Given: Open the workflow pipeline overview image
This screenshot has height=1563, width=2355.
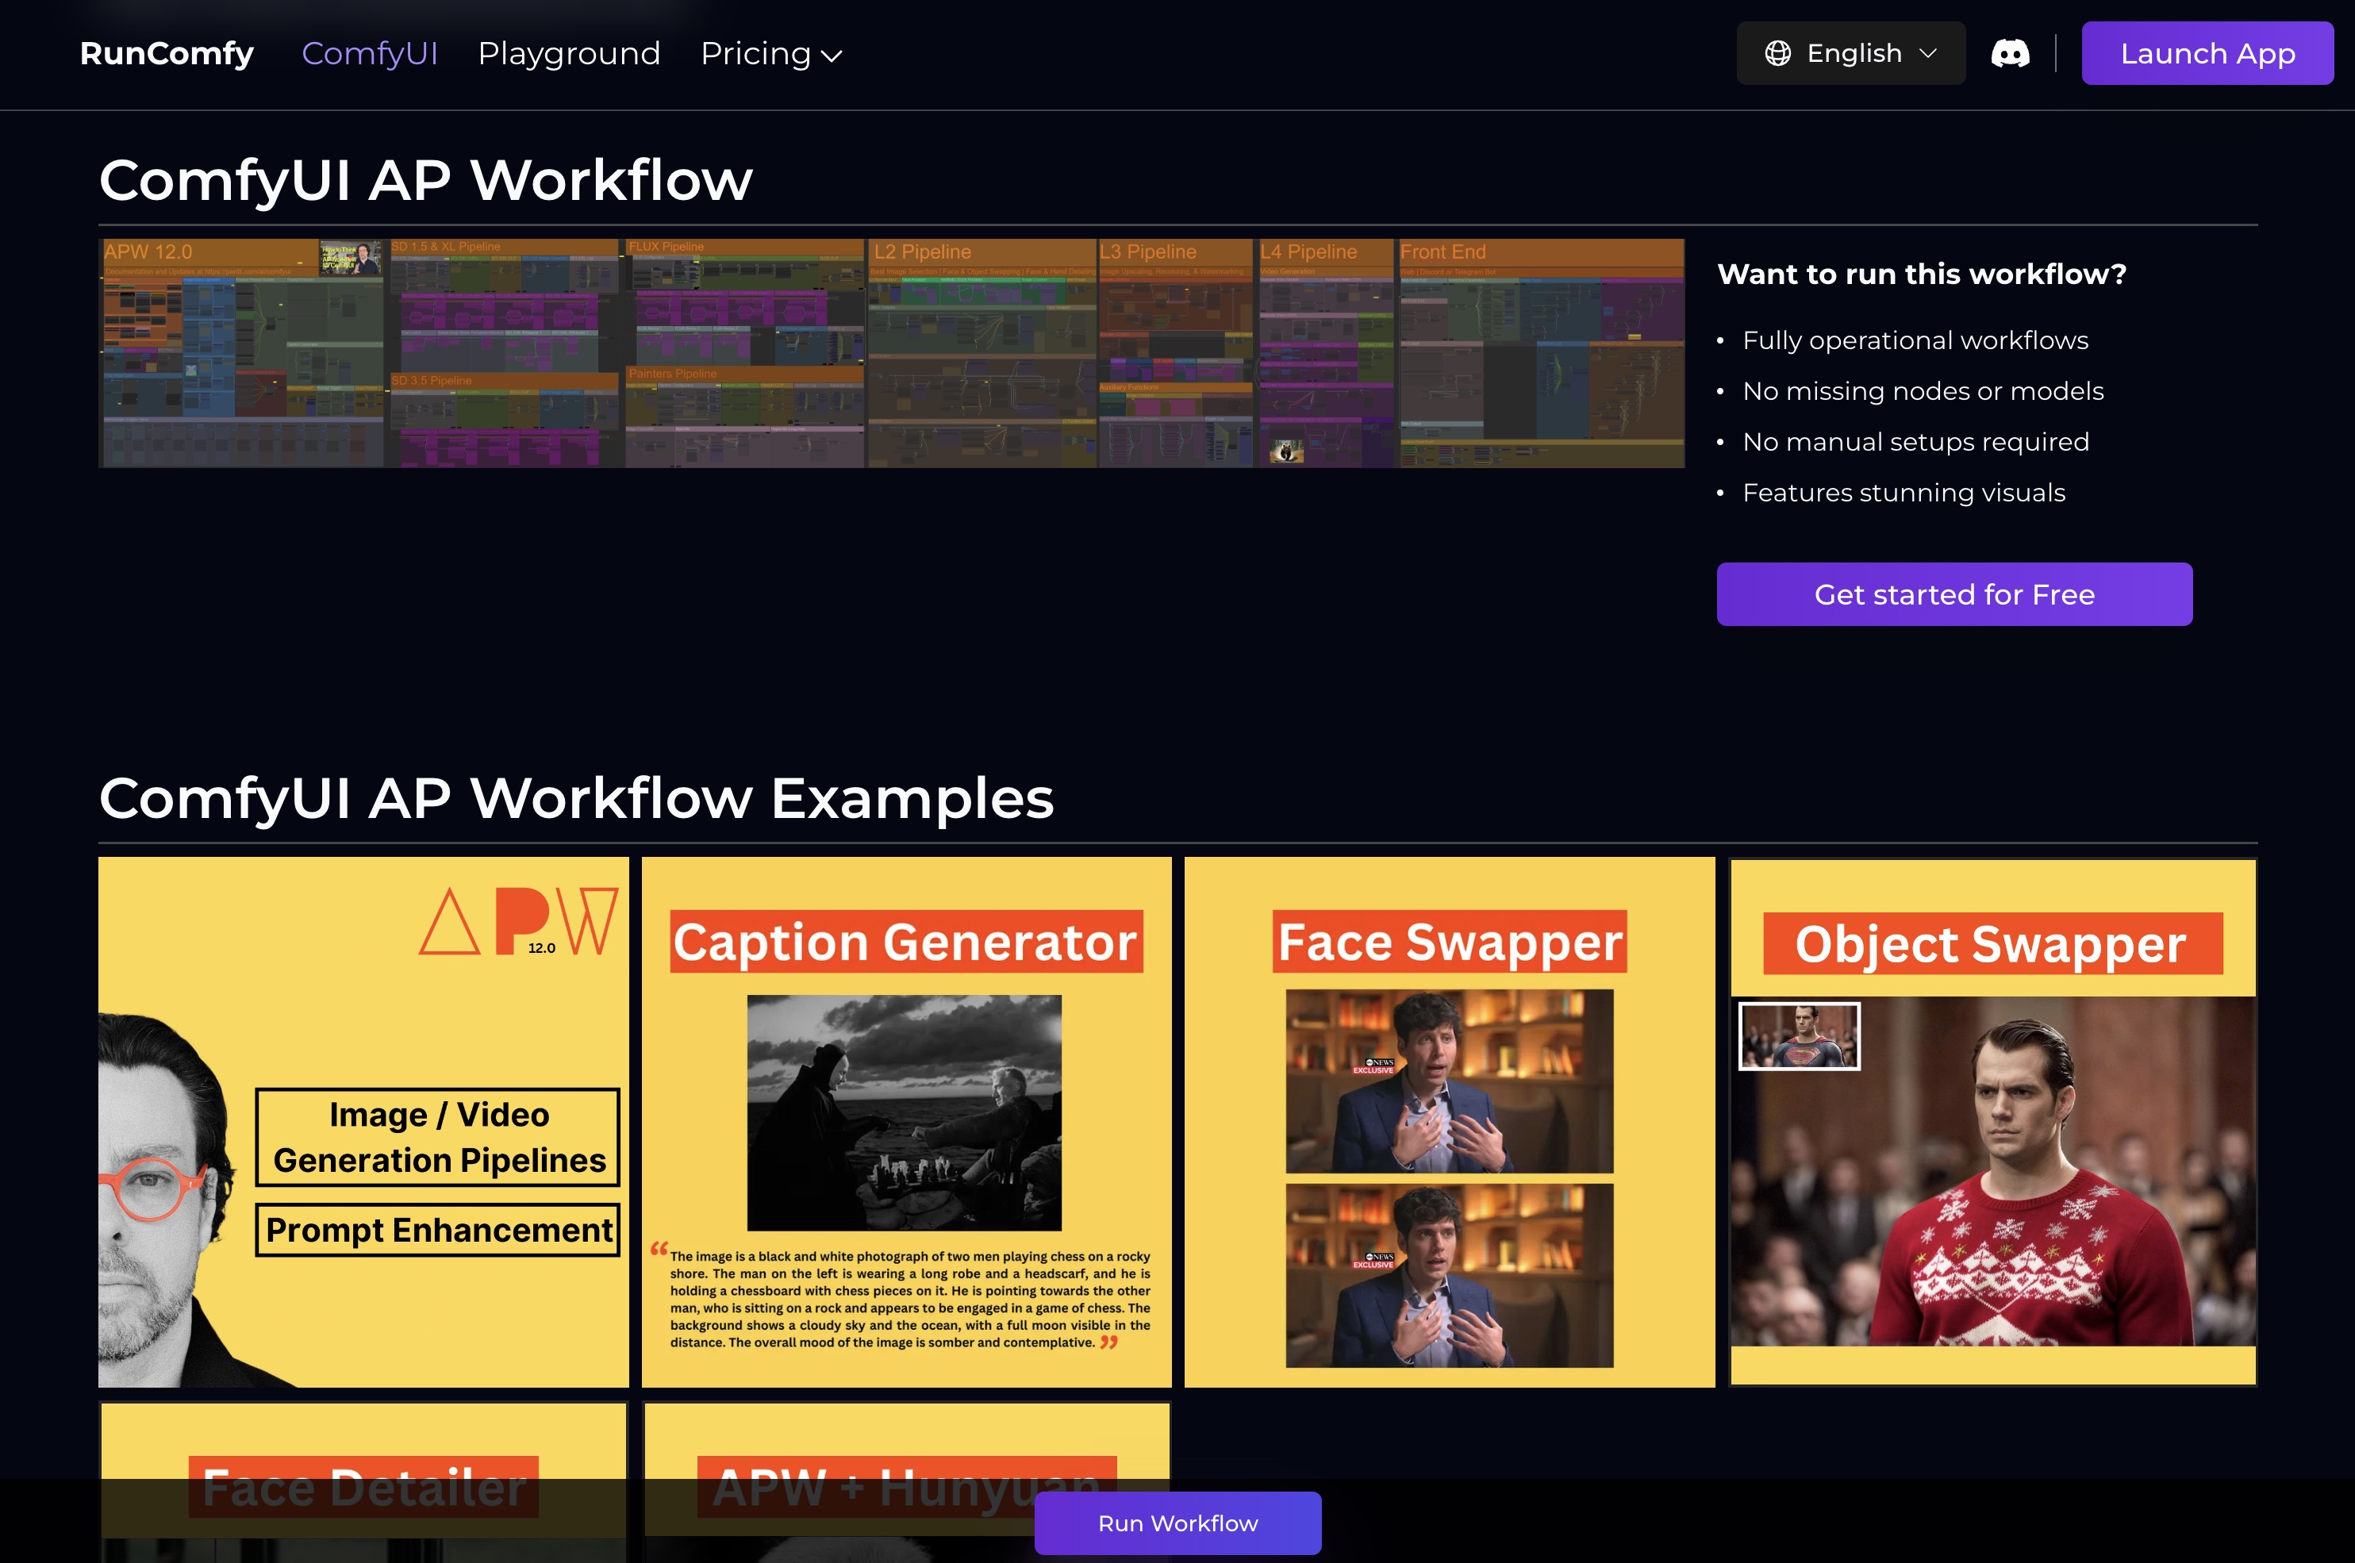Looking at the screenshot, I should pos(892,353).
